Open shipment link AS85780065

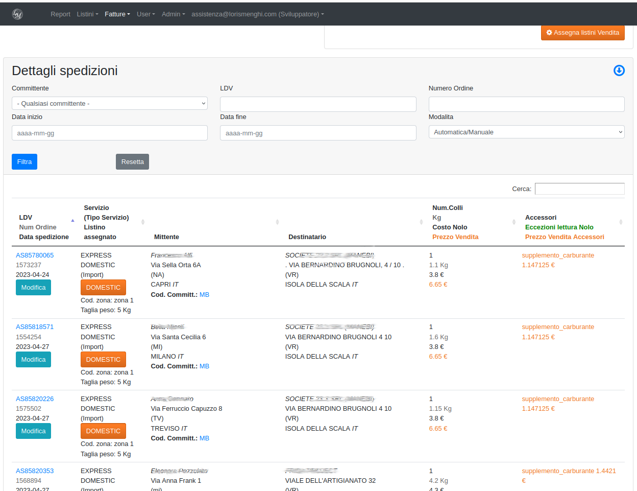click(x=35, y=255)
